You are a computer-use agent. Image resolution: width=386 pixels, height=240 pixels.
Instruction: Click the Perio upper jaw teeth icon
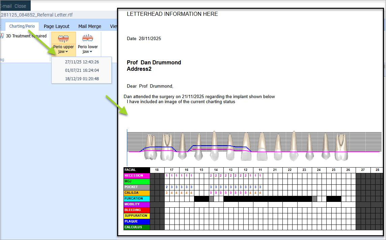63,38
